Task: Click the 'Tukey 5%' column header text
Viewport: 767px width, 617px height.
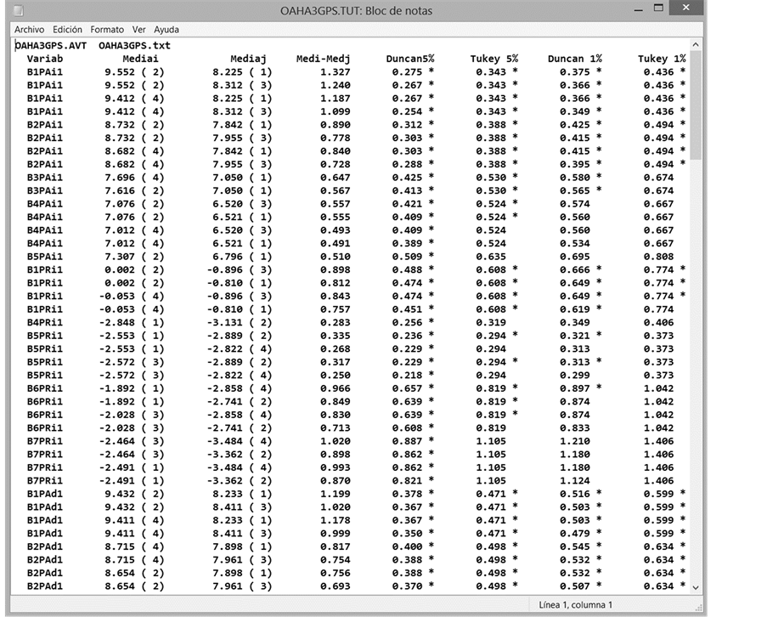Action: click(494, 59)
